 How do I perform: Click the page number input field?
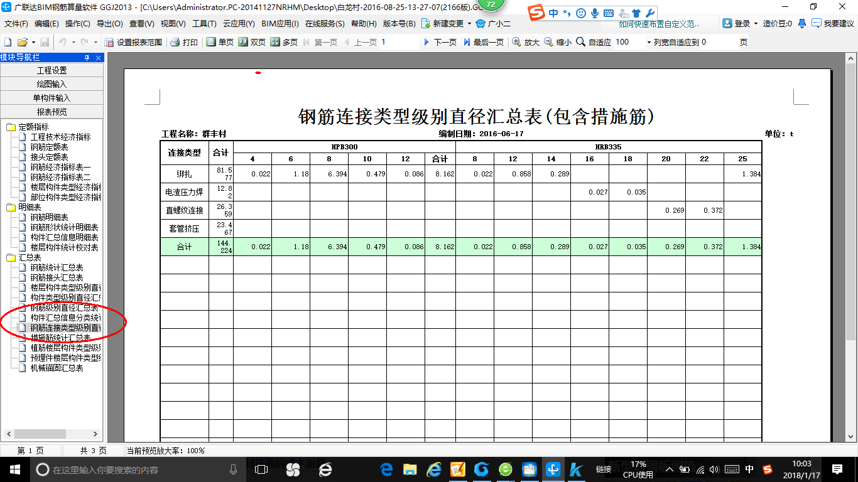[398, 42]
